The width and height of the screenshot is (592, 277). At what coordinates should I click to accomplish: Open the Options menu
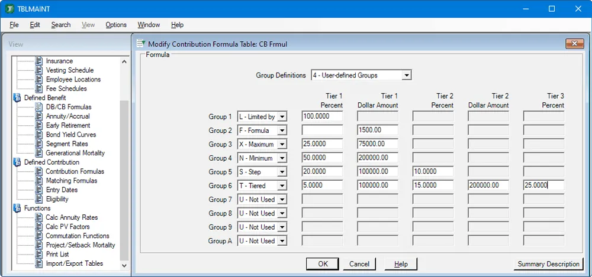tap(116, 25)
